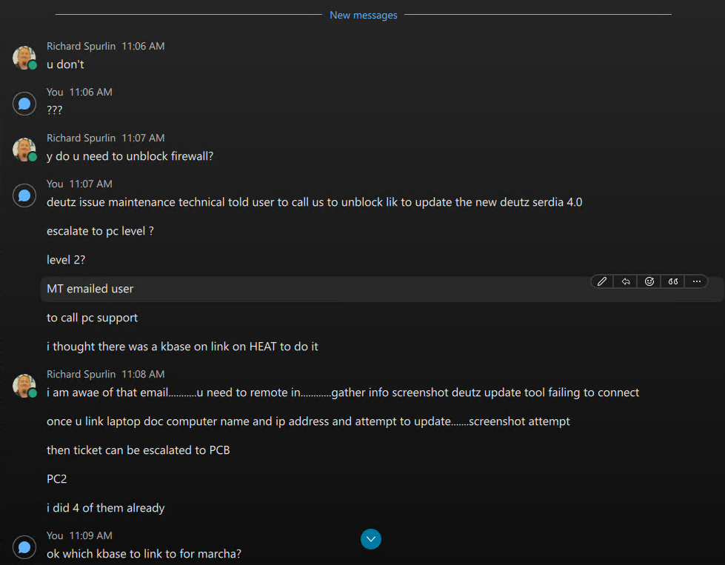The width and height of the screenshot is (725, 565).
Task: Jump to latest messages down arrow
Action: [371, 539]
